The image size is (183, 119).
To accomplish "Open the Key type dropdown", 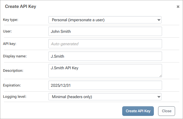I will pos(105,20).
